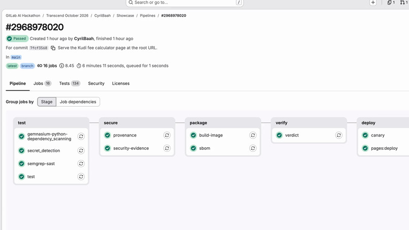
Task: Click the passed status icon for canary
Action: pyautogui.click(x=365, y=135)
